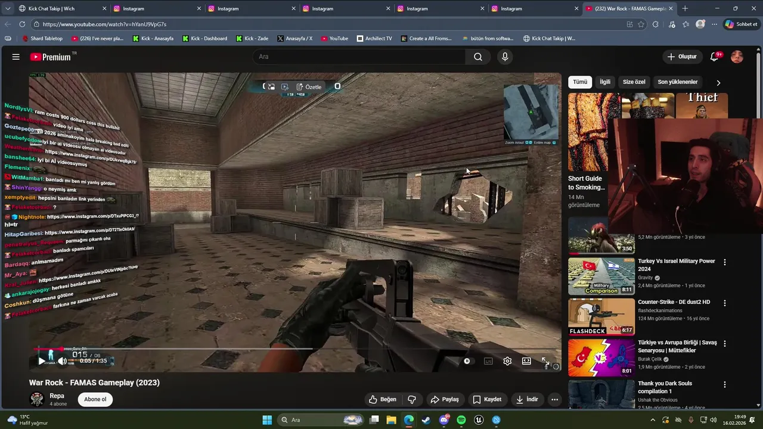Mute the video volume speaker

pyautogui.click(x=63, y=361)
